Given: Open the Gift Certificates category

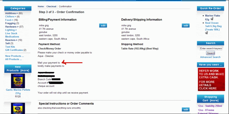Looking at the screenshot, I should pos(14,50).
